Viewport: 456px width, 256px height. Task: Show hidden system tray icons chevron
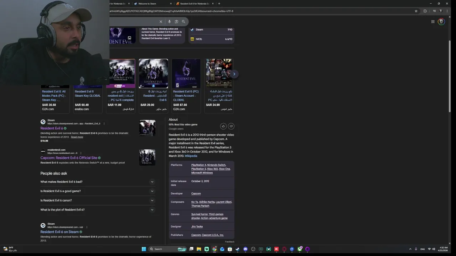(410, 249)
